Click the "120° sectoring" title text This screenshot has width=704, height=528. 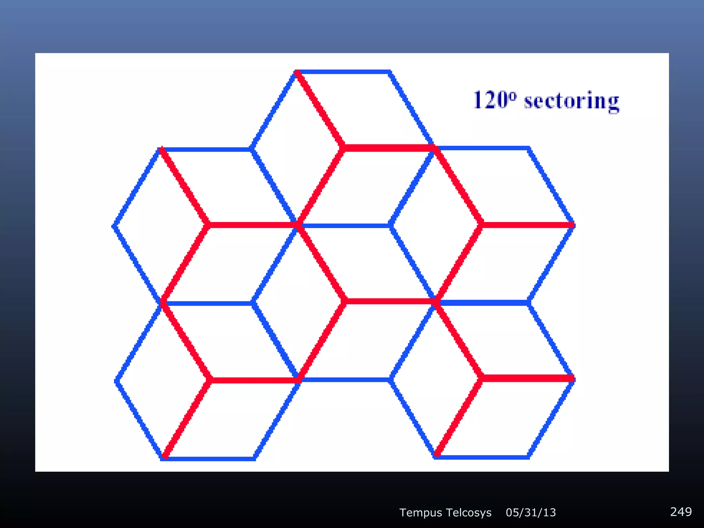[x=546, y=101]
